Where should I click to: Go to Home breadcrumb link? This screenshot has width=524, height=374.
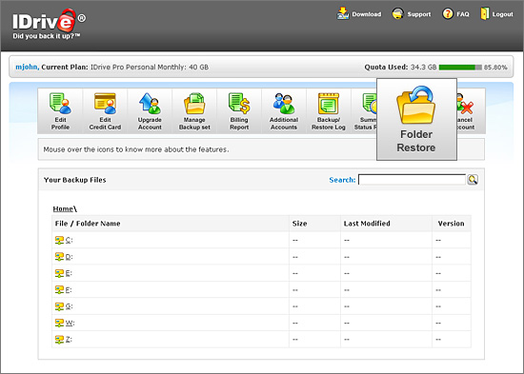pyautogui.click(x=63, y=208)
